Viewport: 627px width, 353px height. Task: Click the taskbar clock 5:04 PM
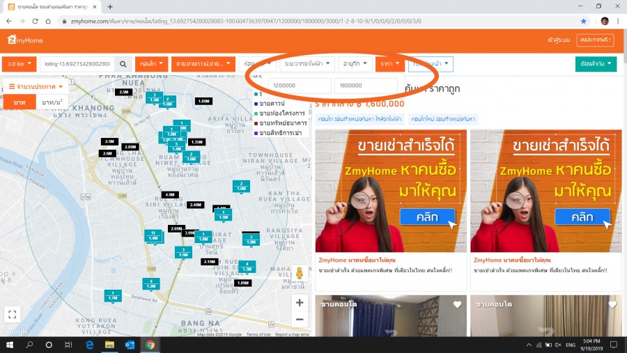pos(591,345)
